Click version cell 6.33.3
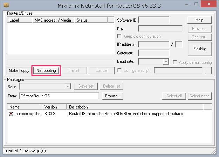Screen dimensions: 219x157 [x=50, y=114]
